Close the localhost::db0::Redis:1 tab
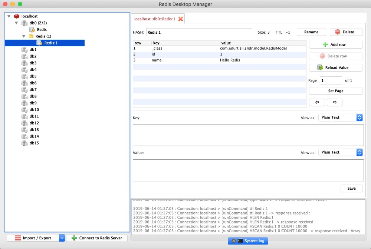 181,19
